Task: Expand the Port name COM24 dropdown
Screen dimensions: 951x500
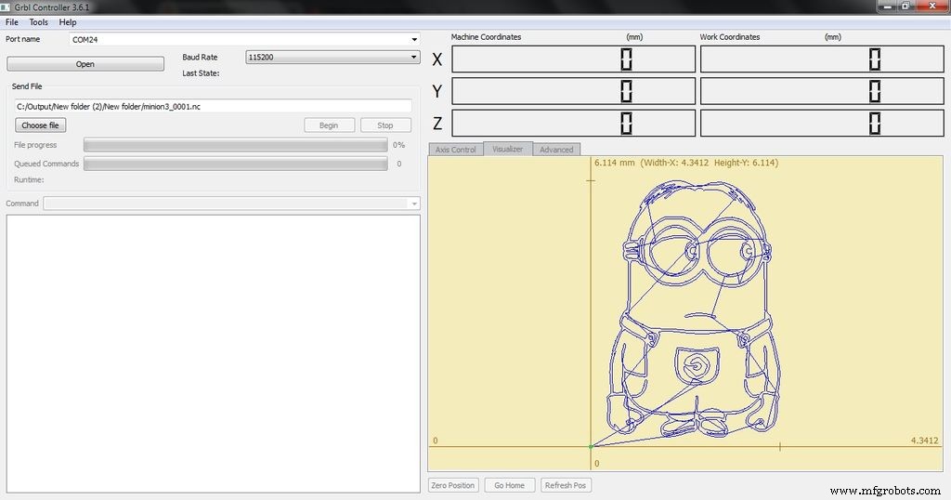Action: pos(414,40)
